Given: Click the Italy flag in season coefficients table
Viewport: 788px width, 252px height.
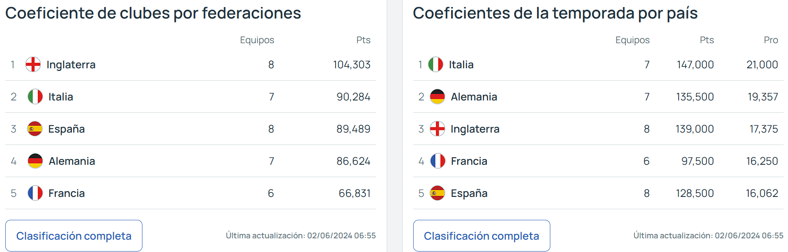Looking at the screenshot, I should pos(436,64).
